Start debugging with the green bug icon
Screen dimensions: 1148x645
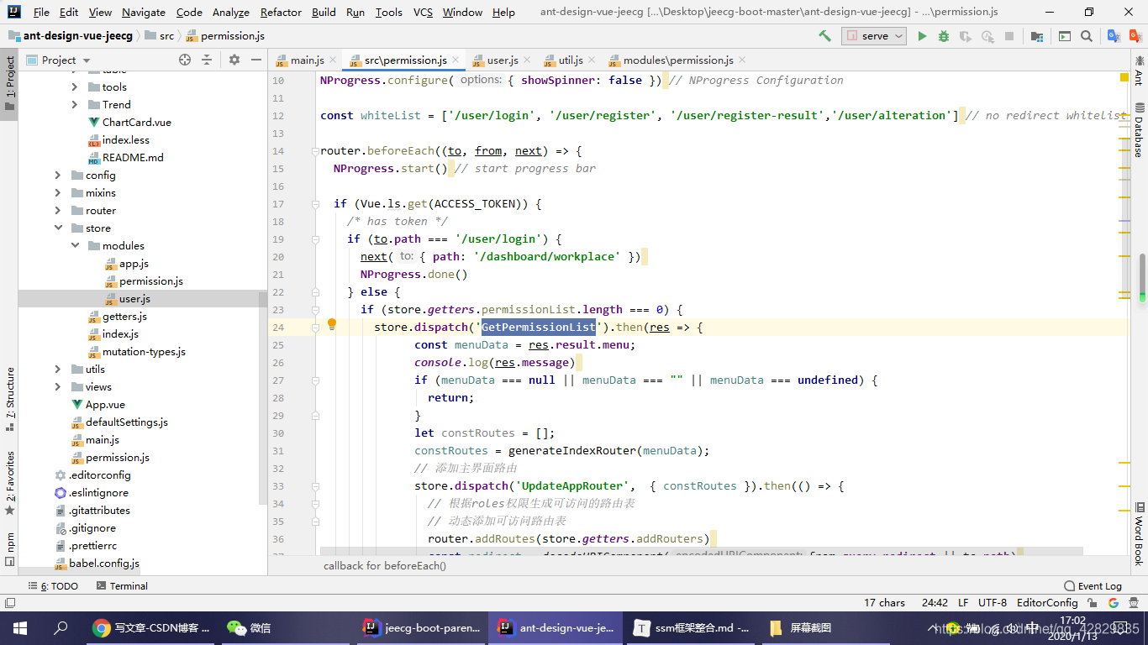point(944,36)
